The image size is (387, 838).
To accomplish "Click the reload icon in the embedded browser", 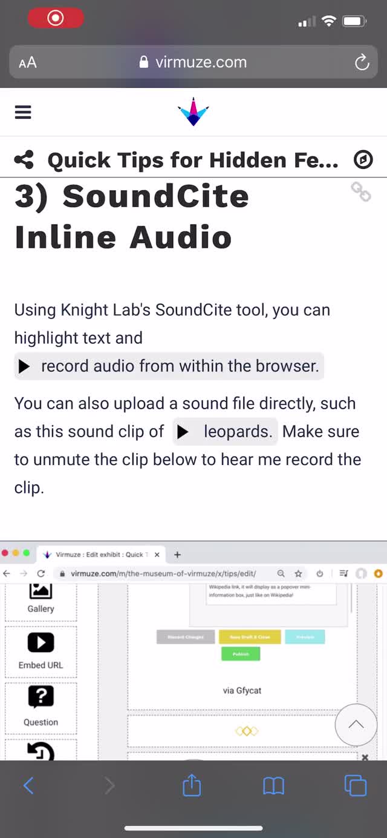I will click(41, 573).
